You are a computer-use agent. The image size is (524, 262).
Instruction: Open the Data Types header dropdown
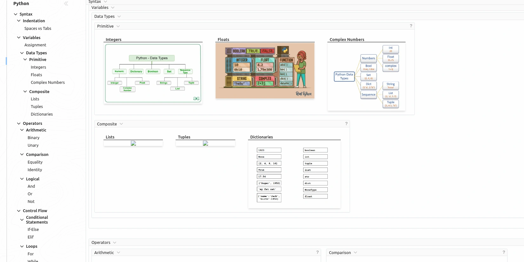click(119, 17)
